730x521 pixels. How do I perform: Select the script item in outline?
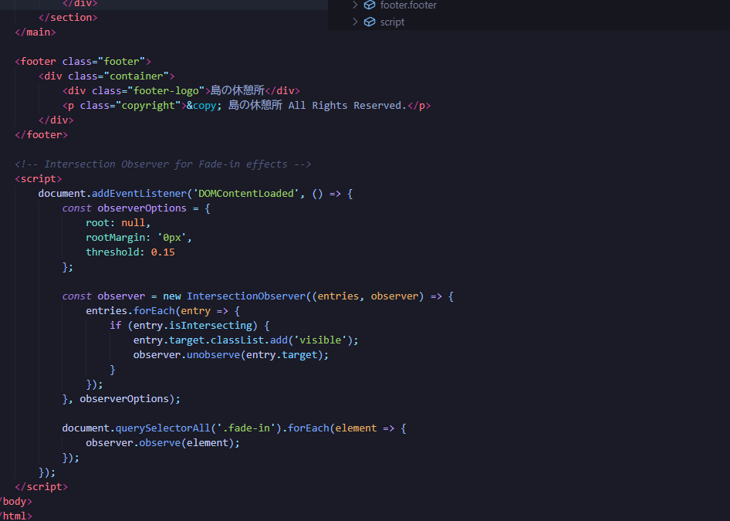392,22
